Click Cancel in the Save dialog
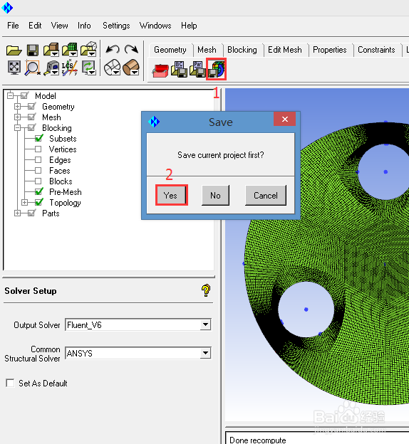Viewport: 409px width, 444px height. pos(266,196)
